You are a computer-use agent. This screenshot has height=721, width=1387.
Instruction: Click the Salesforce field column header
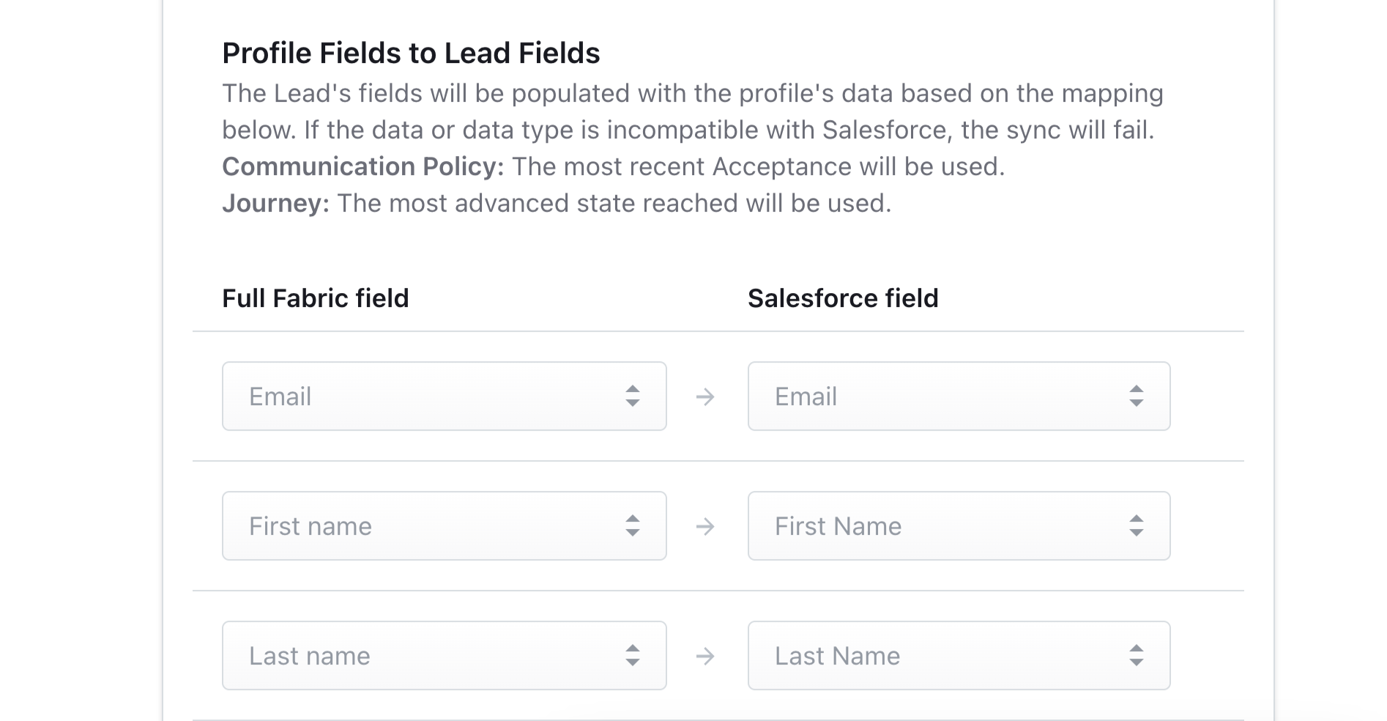pos(842,298)
